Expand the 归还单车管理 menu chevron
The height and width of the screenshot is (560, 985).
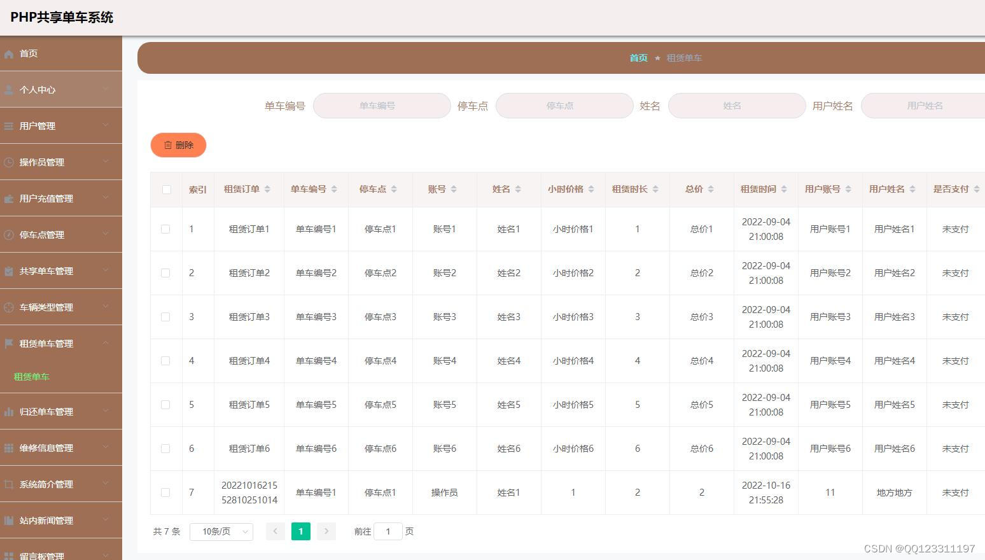coord(106,412)
